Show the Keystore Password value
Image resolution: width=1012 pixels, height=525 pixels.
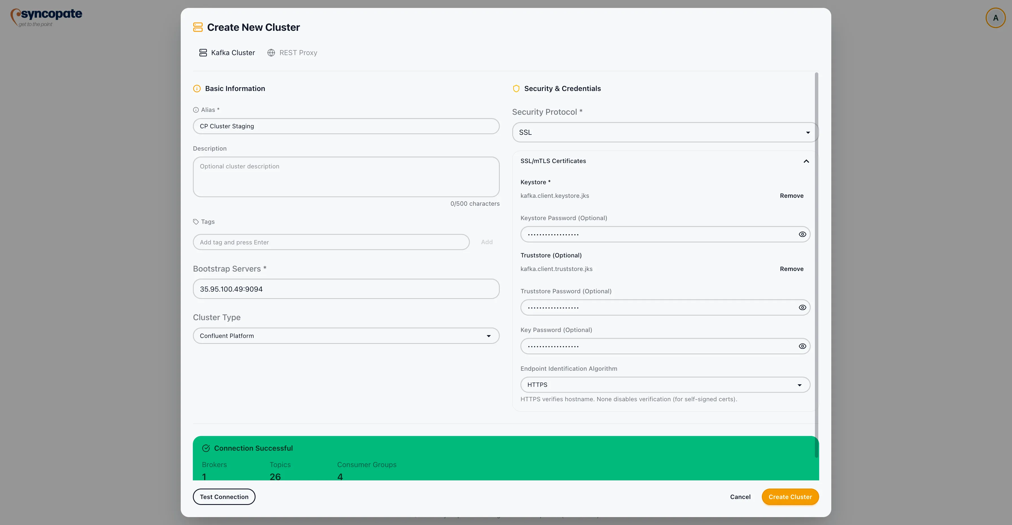(802, 234)
